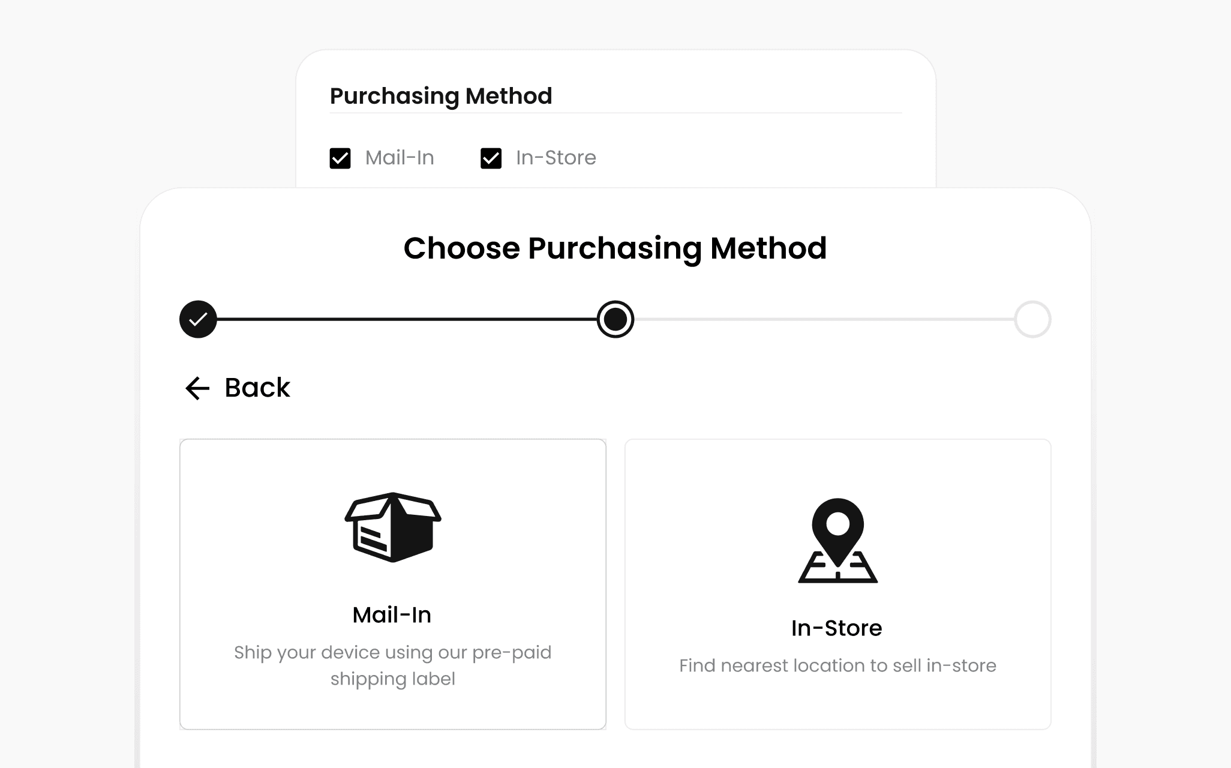This screenshot has height=768, width=1231.
Task: Click the unfinished gray progress bar segment
Action: 824,319
